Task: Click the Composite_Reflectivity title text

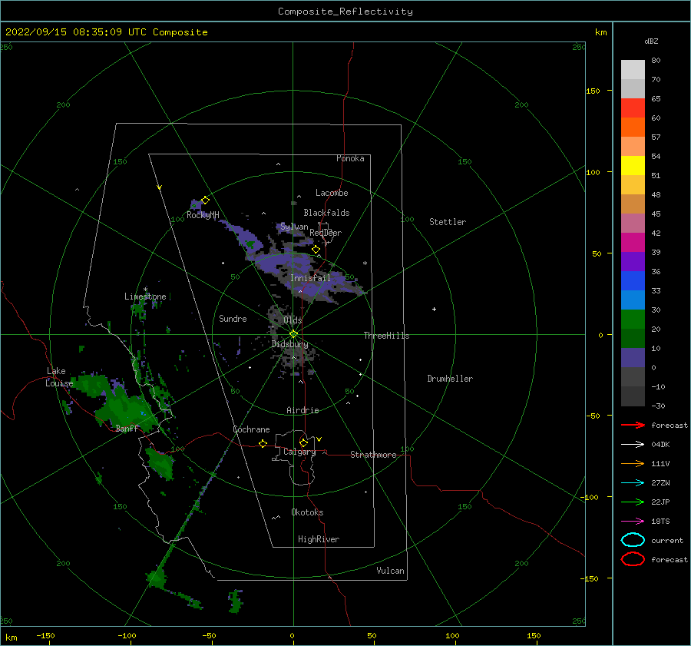Action: (x=345, y=12)
